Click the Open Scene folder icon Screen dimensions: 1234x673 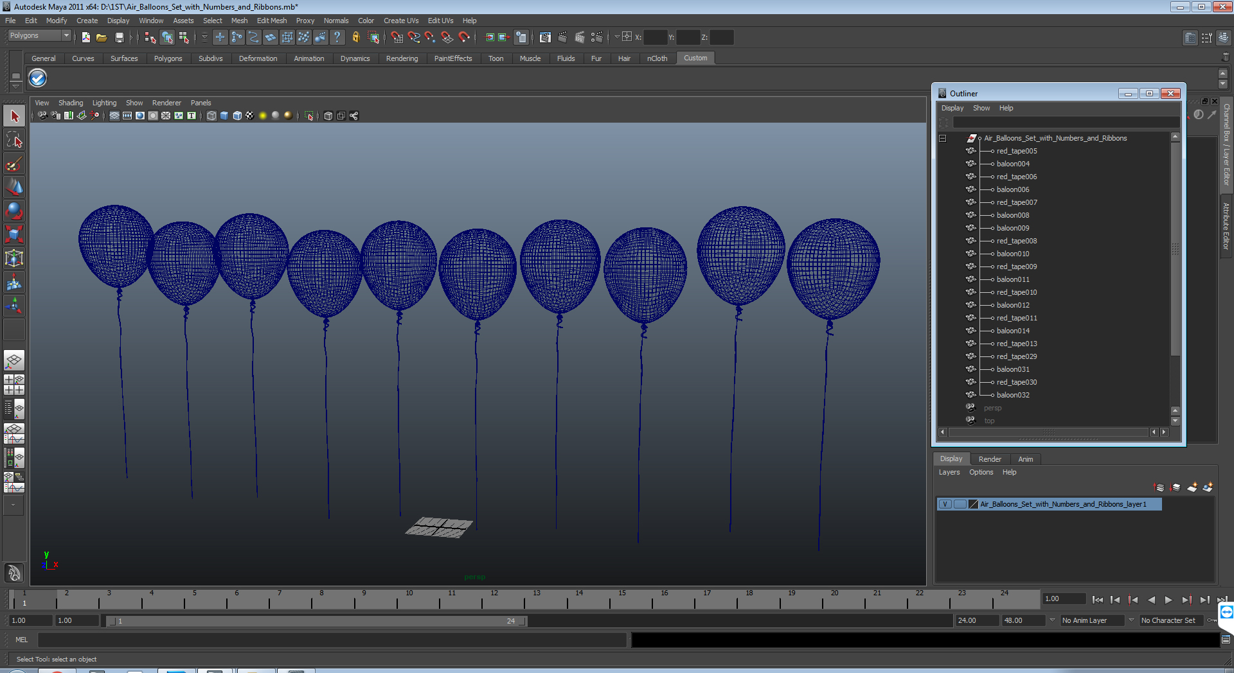coord(102,37)
